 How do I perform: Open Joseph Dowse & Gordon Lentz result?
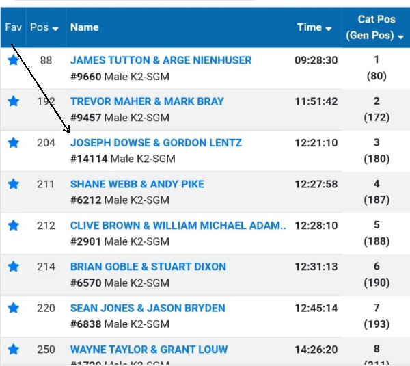pyautogui.click(x=156, y=143)
